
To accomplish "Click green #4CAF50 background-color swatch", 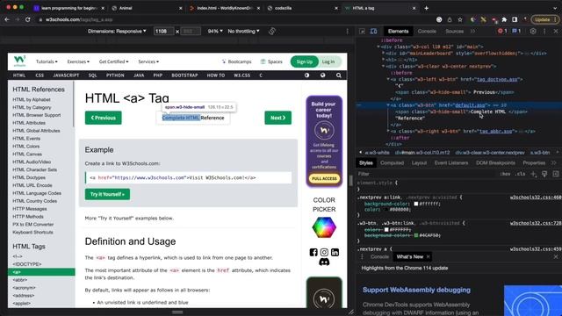I will [x=416, y=235].
